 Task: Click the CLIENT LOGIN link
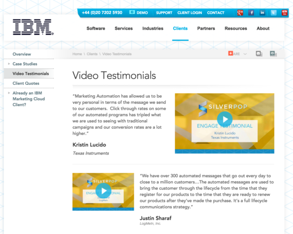(x=189, y=13)
